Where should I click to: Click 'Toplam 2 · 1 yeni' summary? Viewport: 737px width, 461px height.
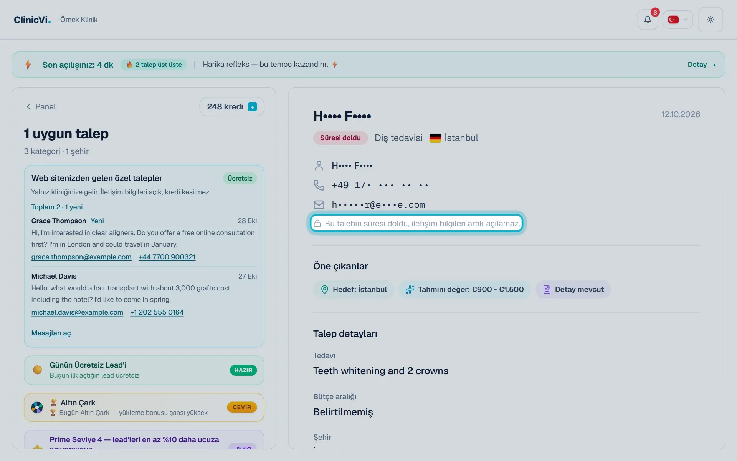point(57,207)
